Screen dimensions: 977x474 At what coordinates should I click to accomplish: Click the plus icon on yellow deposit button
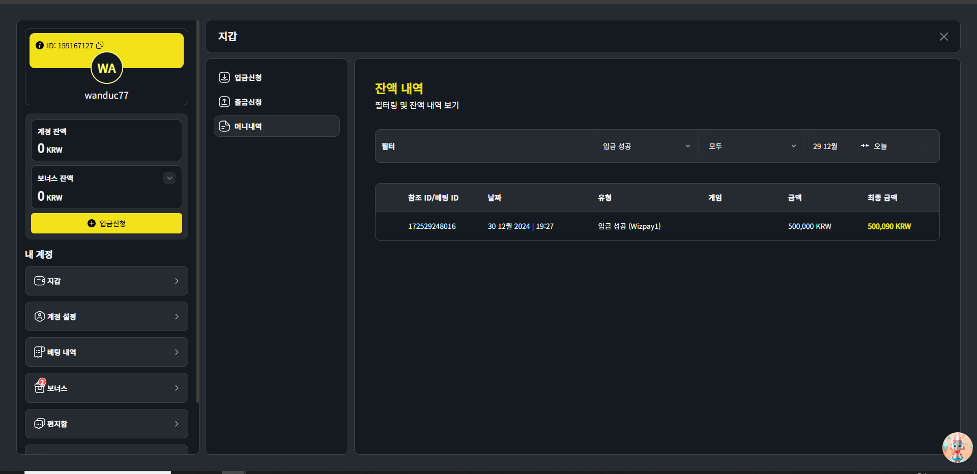pos(92,223)
